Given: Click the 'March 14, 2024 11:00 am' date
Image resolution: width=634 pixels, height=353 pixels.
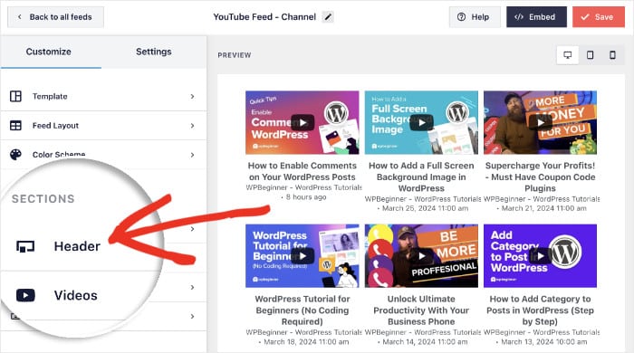Looking at the screenshot, I should tap(425, 342).
